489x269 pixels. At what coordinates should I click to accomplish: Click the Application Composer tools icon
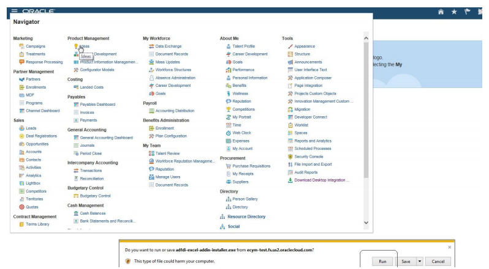pyautogui.click(x=290, y=78)
